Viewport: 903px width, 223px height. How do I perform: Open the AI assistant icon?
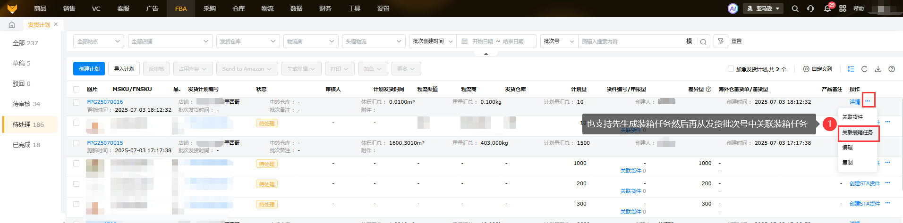click(733, 8)
